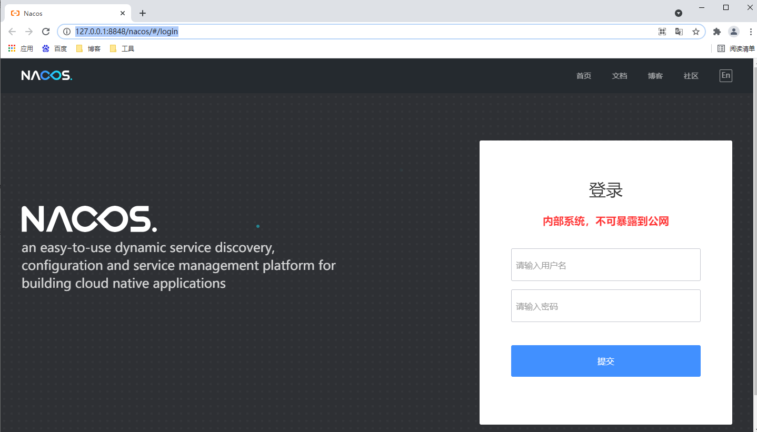Click the red 内部系统，不可暴露到公网 warning text
This screenshot has width=757, height=432.
point(605,222)
